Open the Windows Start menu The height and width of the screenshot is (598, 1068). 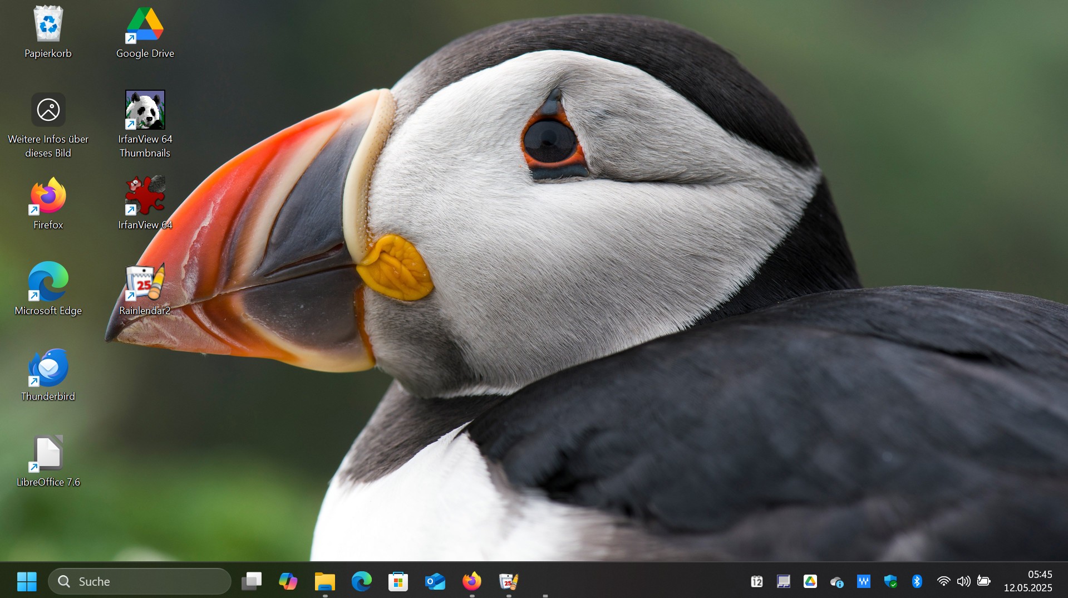click(x=27, y=581)
